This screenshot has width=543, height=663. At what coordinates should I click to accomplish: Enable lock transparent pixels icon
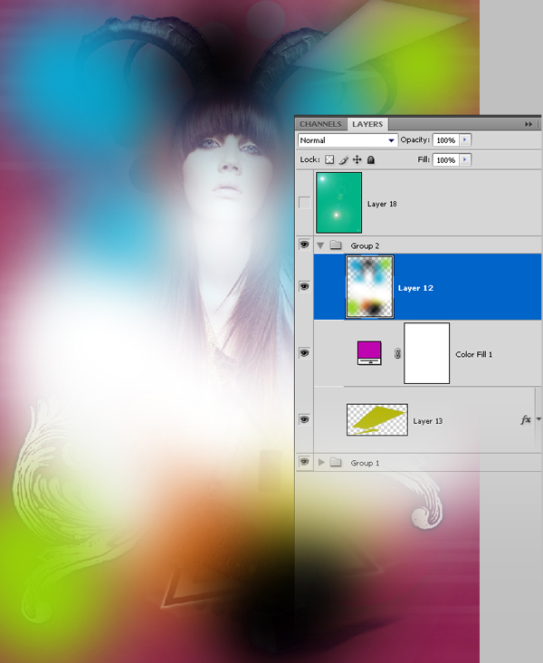click(x=329, y=159)
